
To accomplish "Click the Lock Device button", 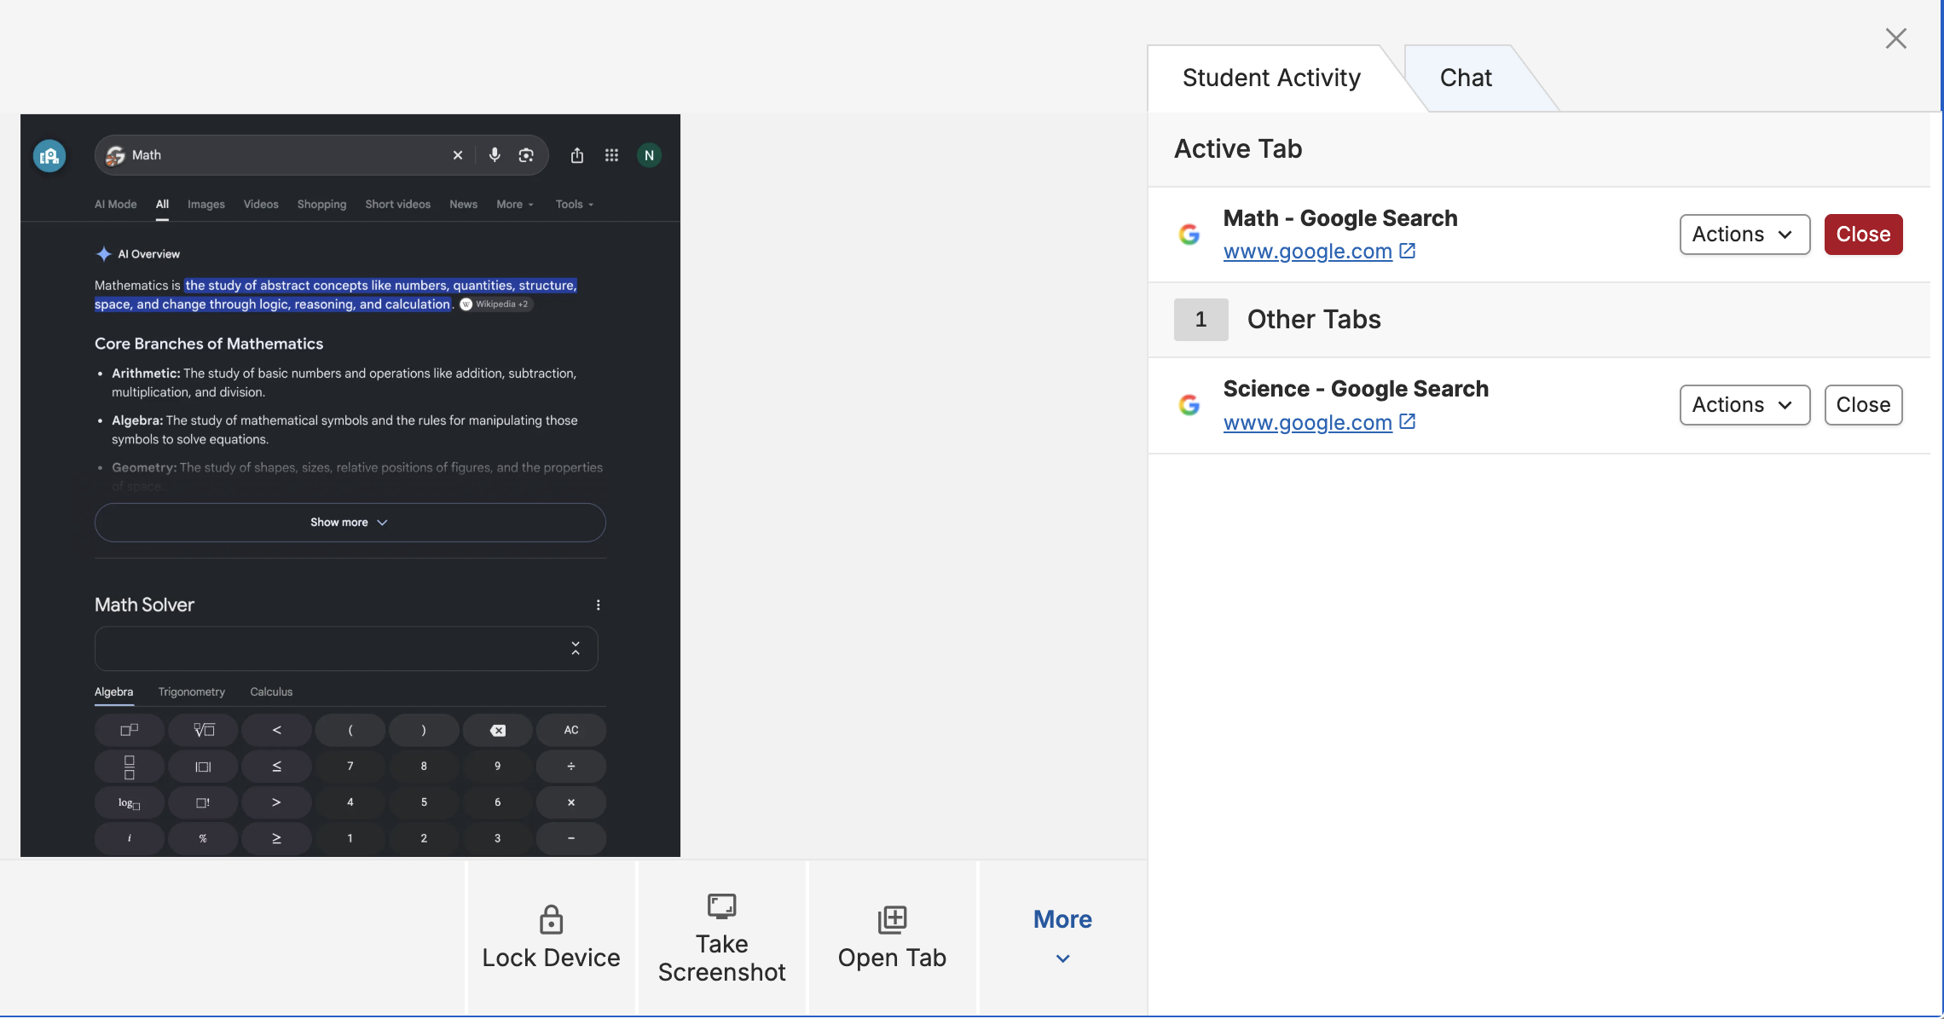I will 551,938.
